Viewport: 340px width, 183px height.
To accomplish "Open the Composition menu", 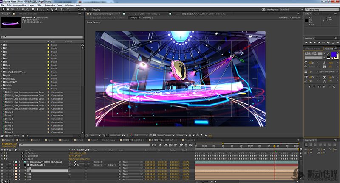I will click(x=20, y=5).
